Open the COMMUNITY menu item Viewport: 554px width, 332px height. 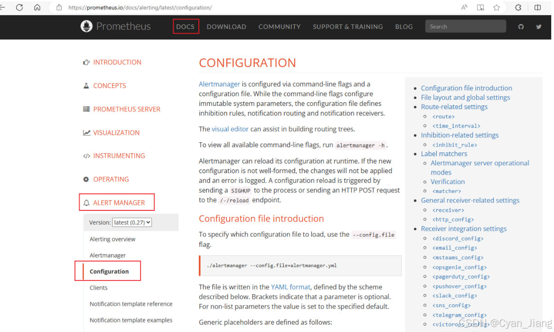pos(279,27)
